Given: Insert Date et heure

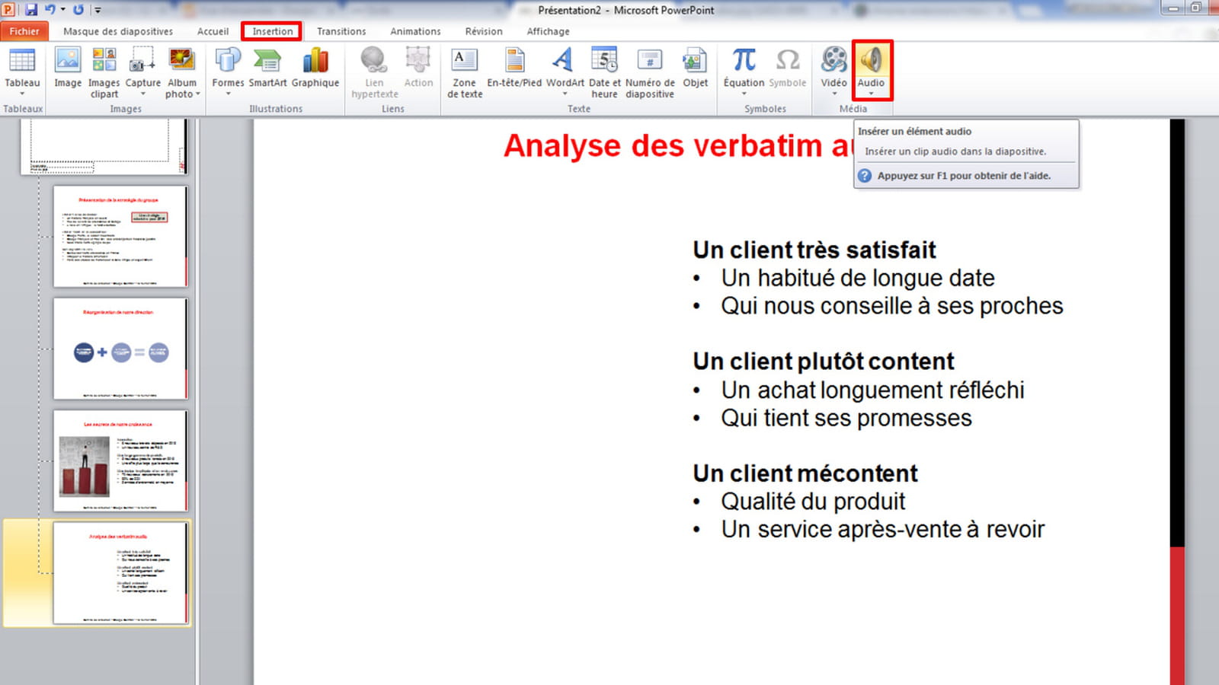Looking at the screenshot, I should (604, 61).
